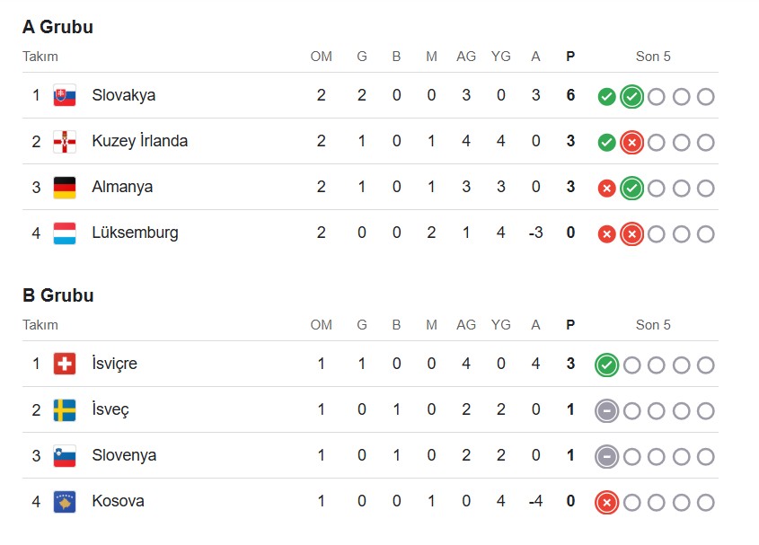The height and width of the screenshot is (545, 759).
Task: Click the A Grubu heading
Action: pyautogui.click(x=57, y=27)
